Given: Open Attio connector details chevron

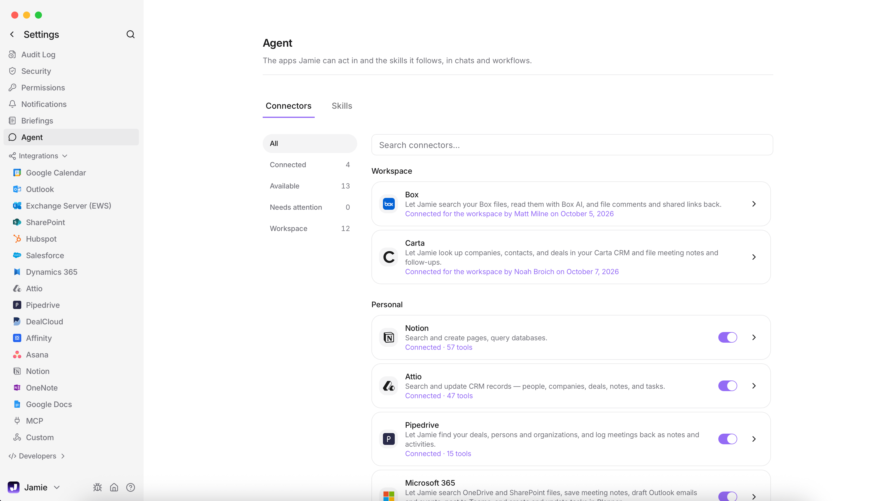Looking at the screenshot, I should [x=754, y=385].
